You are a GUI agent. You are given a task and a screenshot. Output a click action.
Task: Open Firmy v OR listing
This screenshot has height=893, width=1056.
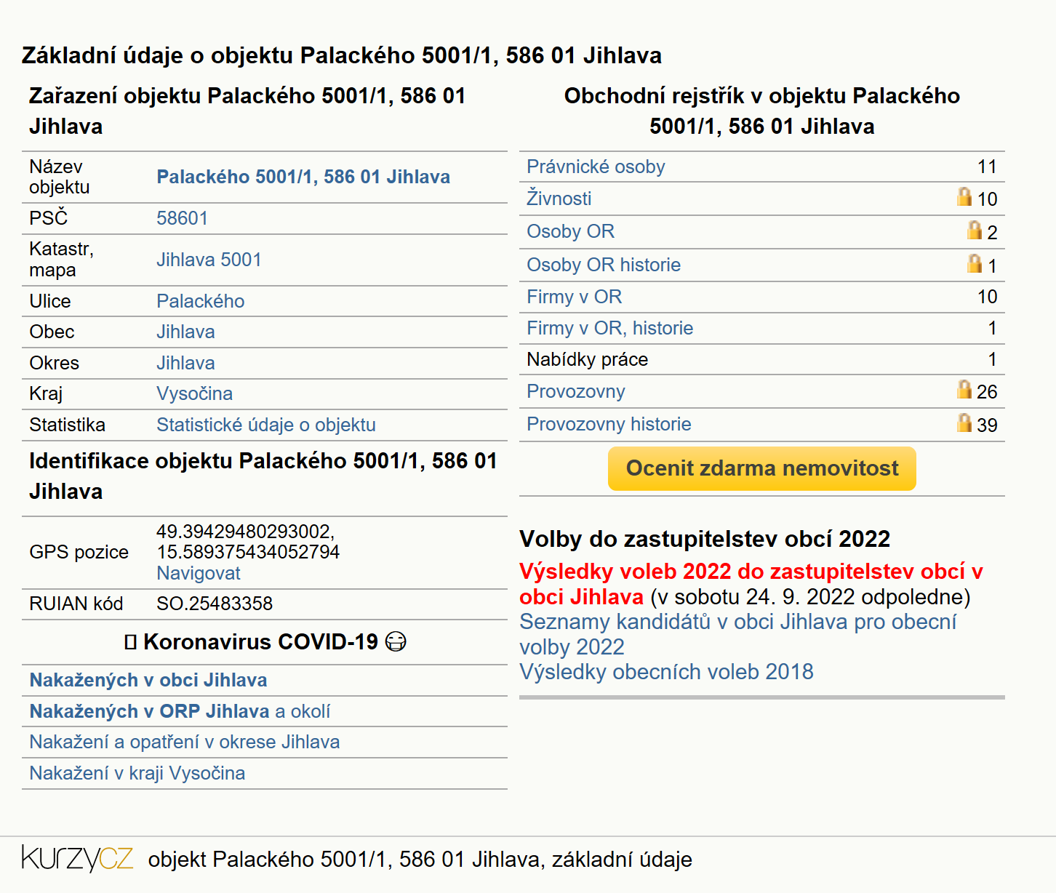coord(575,297)
